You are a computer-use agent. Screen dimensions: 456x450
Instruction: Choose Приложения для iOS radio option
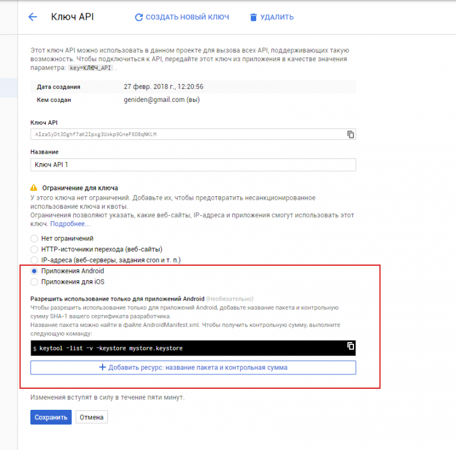34,282
